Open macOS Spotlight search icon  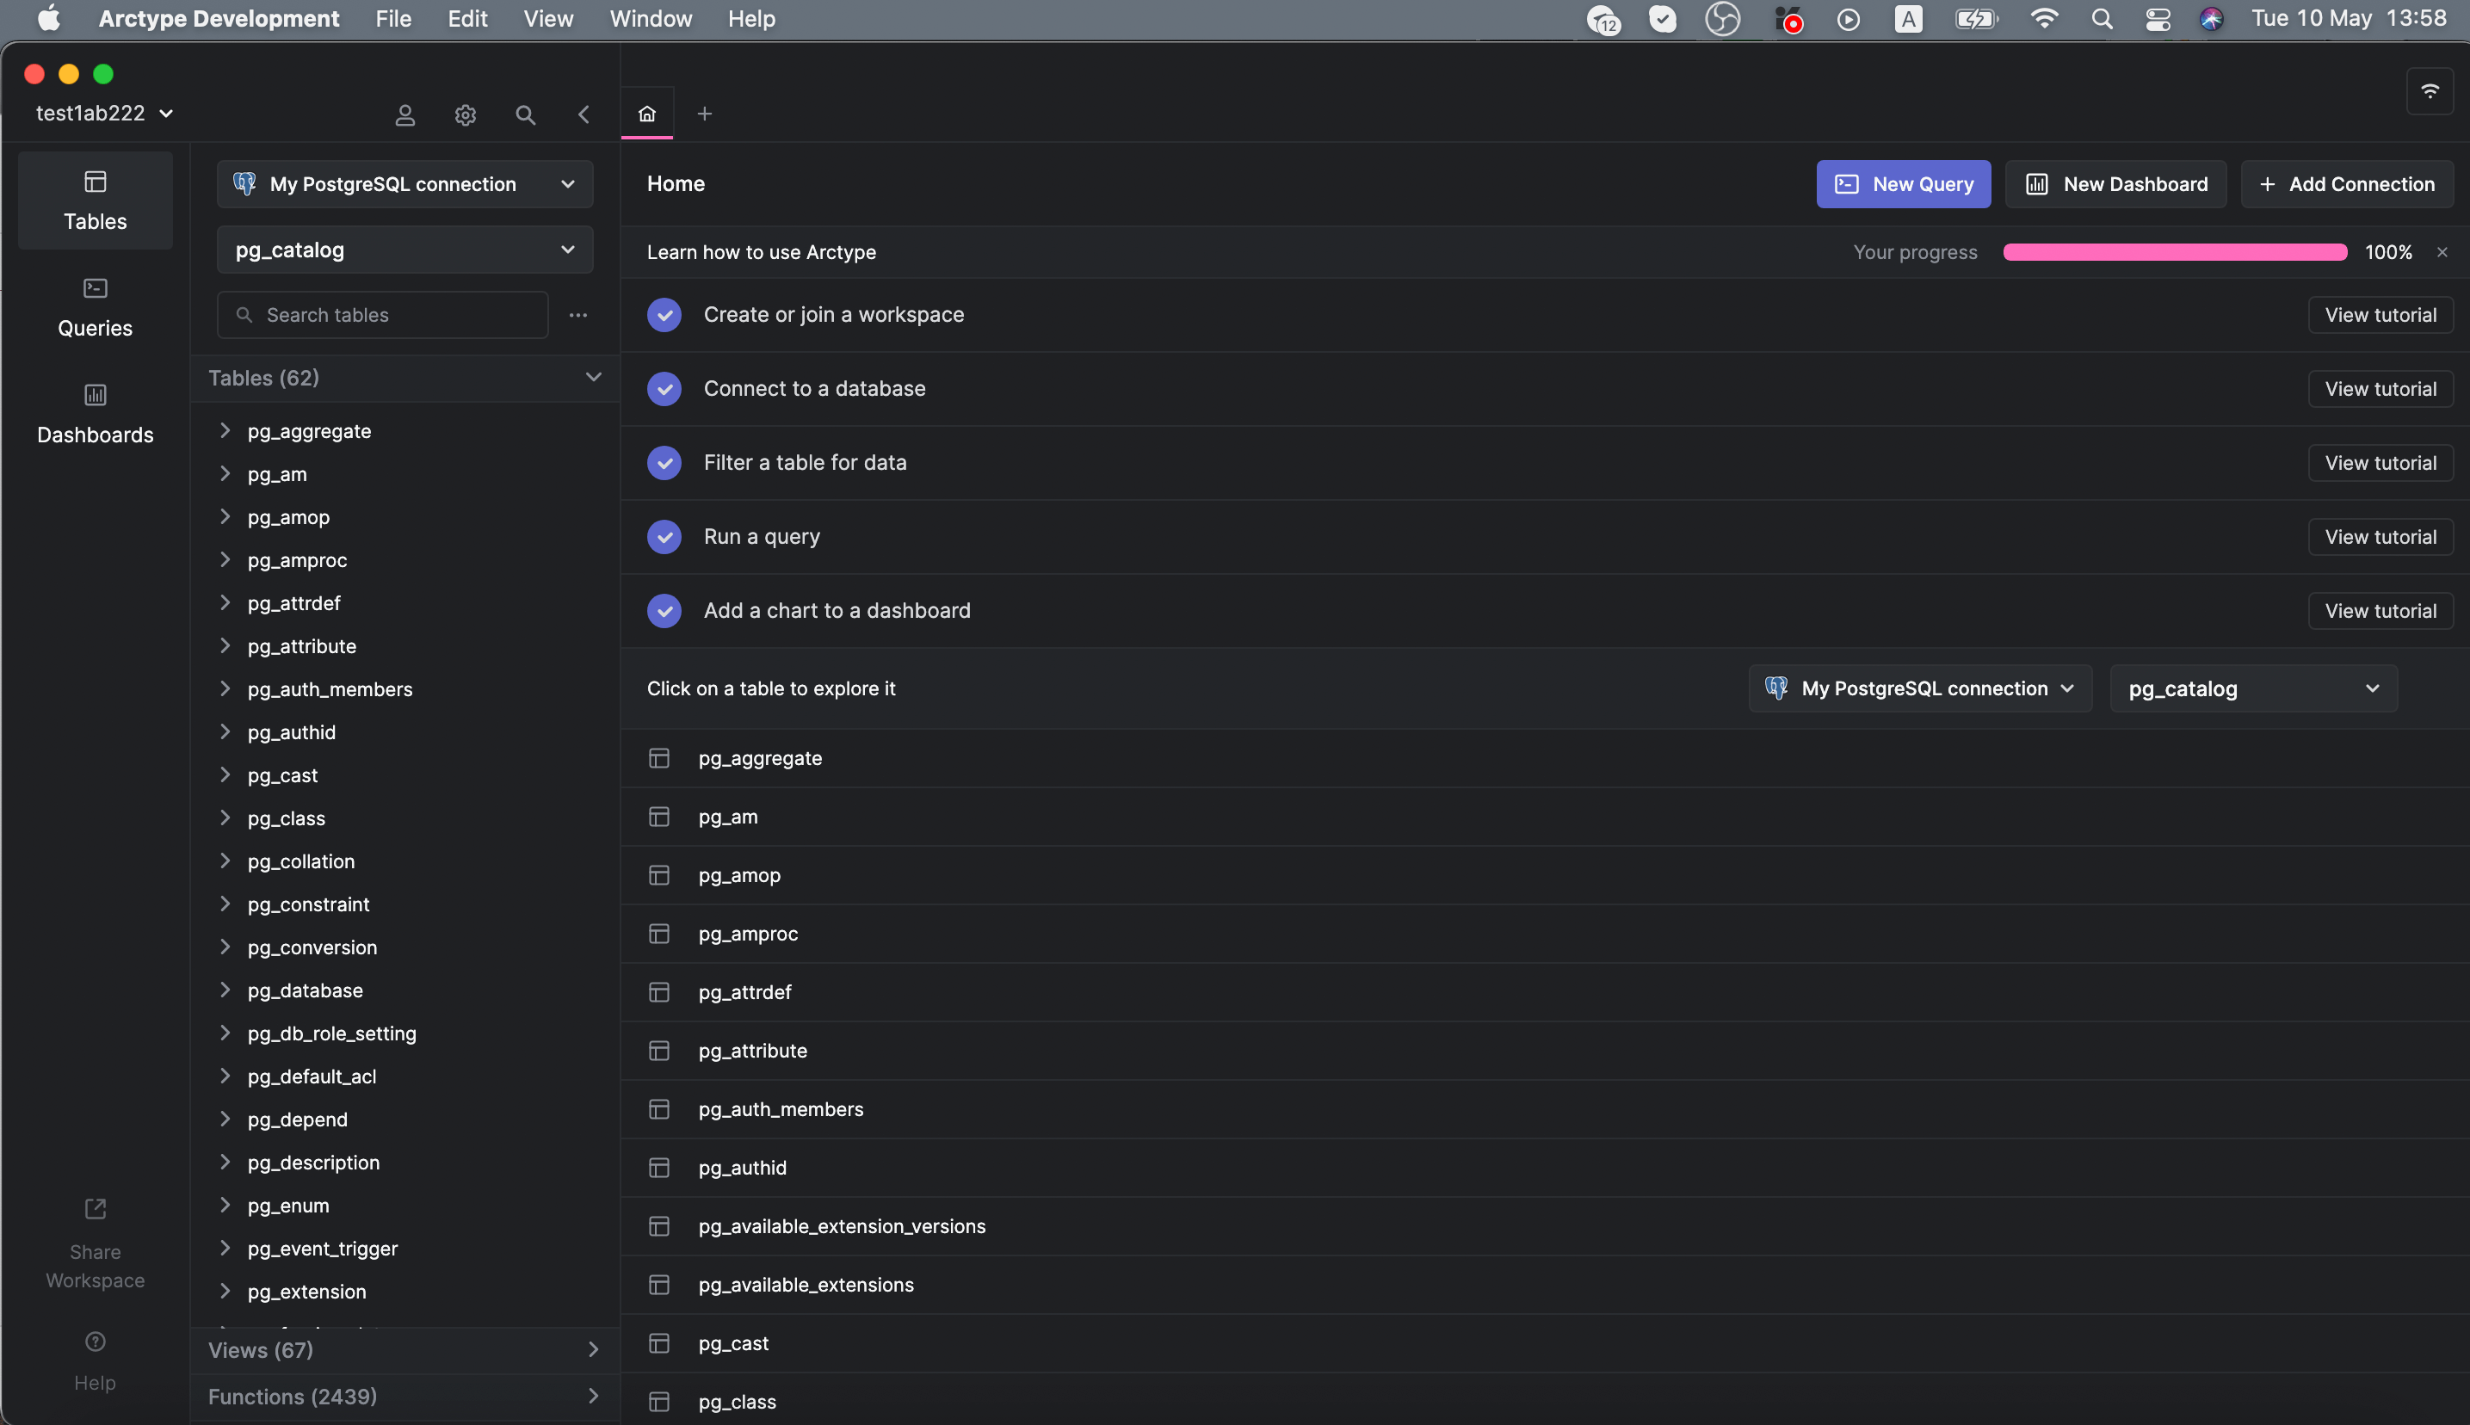click(2101, 19)
